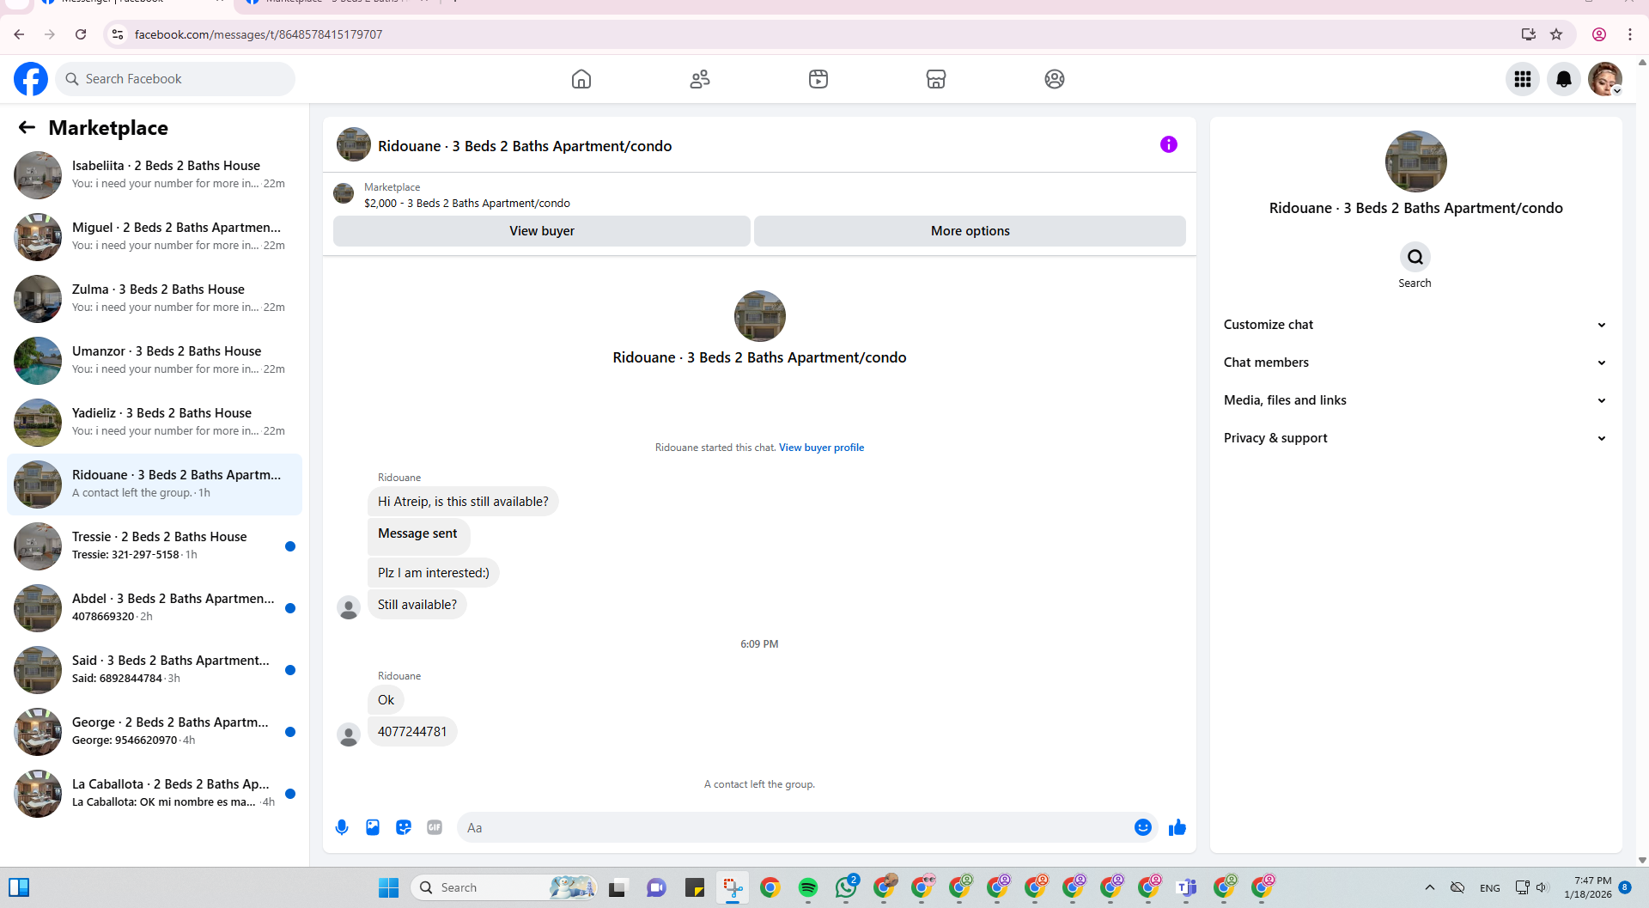The image size is (1649, 908).
Task: Open the emoji picker in message box
Action: click(1142, 827)
